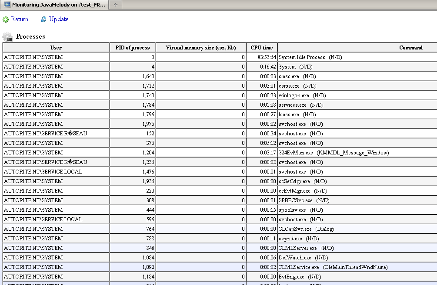Click the CPU time column header
This screenshot has width=437, height=285.
[262, 48]
